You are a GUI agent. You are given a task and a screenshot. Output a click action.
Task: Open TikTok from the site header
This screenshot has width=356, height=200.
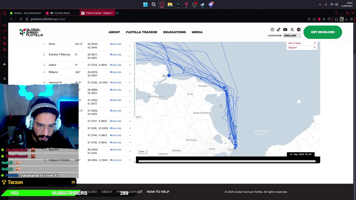click(x=278, y=29)
